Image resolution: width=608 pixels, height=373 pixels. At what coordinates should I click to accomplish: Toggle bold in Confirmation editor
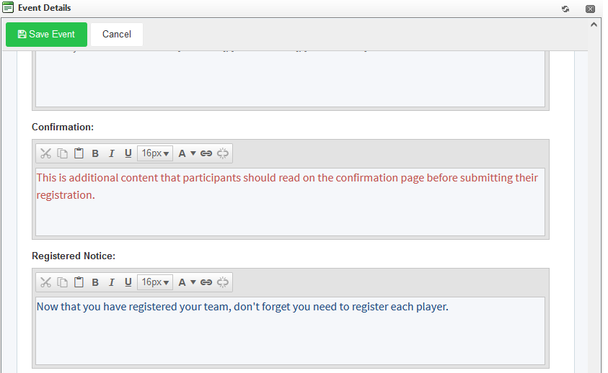tap(95, 153)
